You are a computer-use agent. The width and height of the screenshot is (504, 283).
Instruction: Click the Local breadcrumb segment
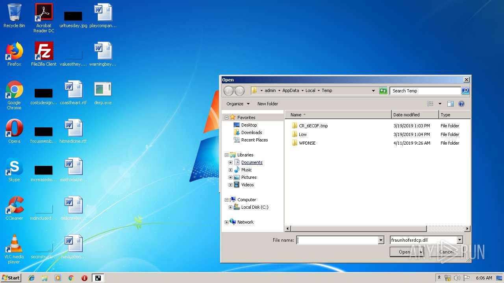310,90
